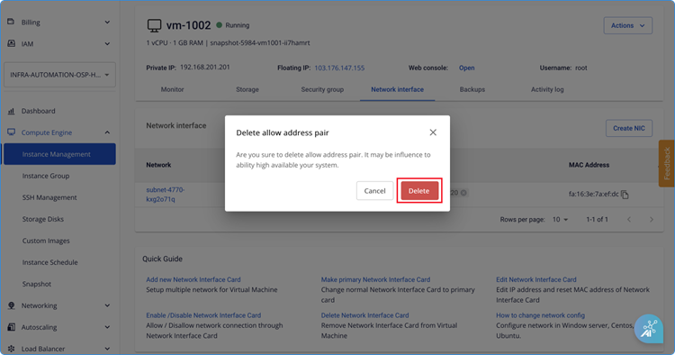Go to previous page of network interfaces
Screen dimensions: 675x355
[629, 220]
